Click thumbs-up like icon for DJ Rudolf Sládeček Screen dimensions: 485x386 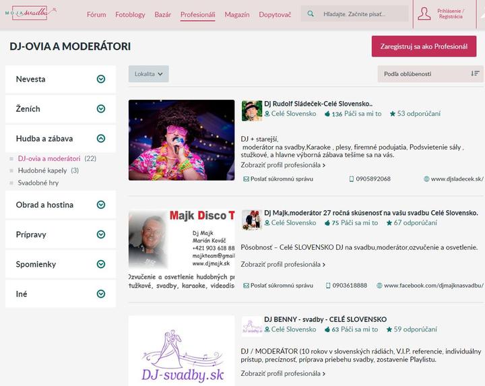pyautogui.click(x=327, y=114)
